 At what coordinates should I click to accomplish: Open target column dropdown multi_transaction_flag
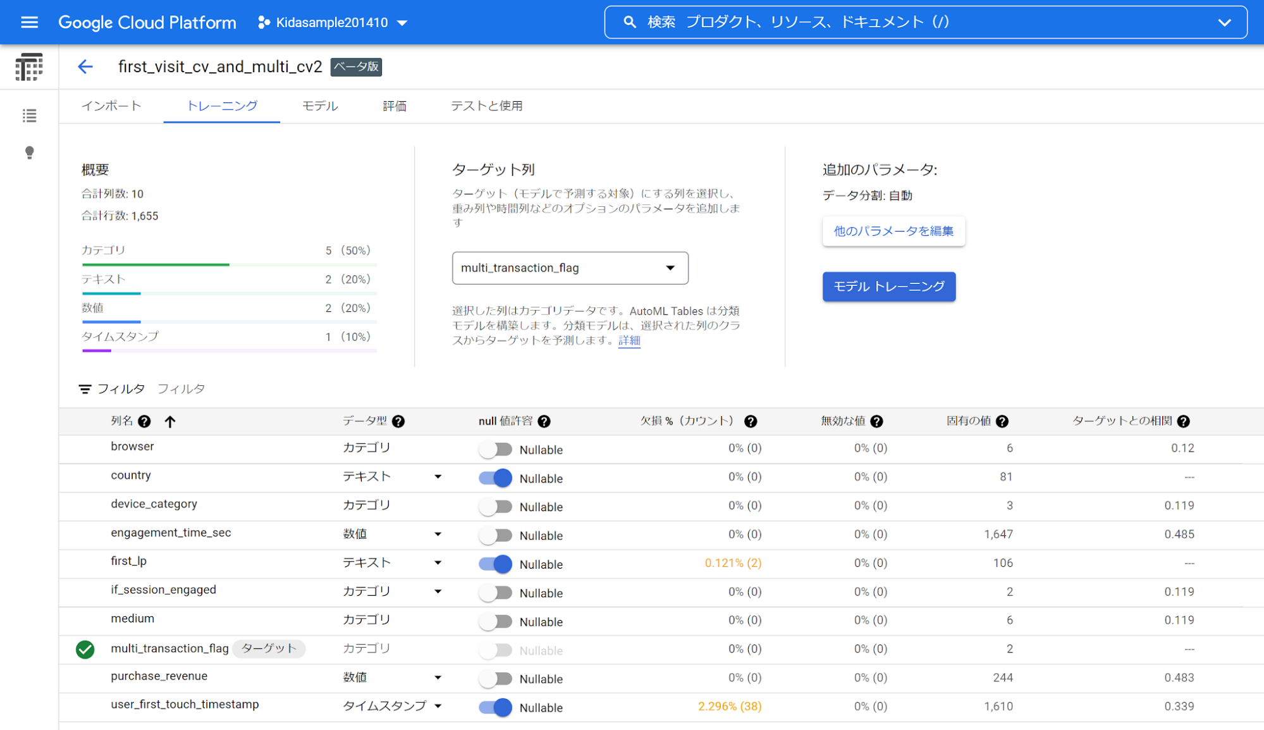click(570, 268)
